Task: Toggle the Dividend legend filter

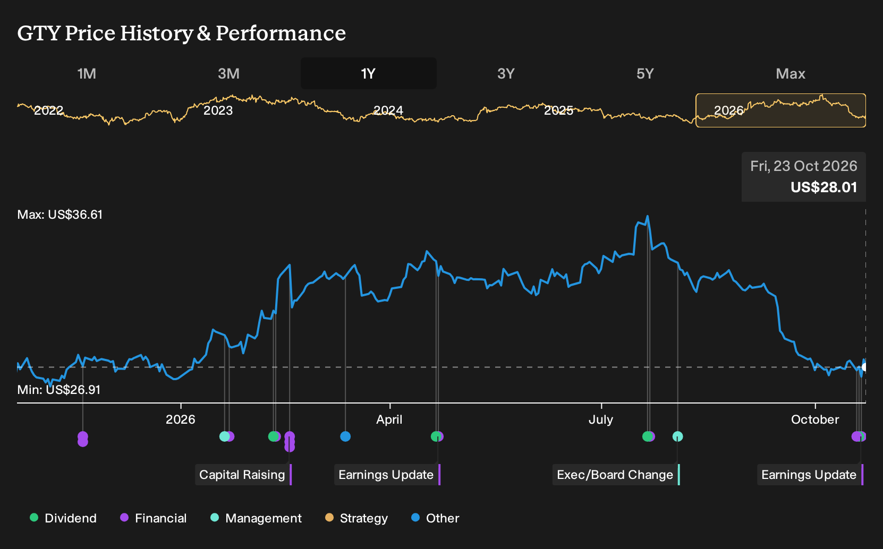Action: click(63, 518)
